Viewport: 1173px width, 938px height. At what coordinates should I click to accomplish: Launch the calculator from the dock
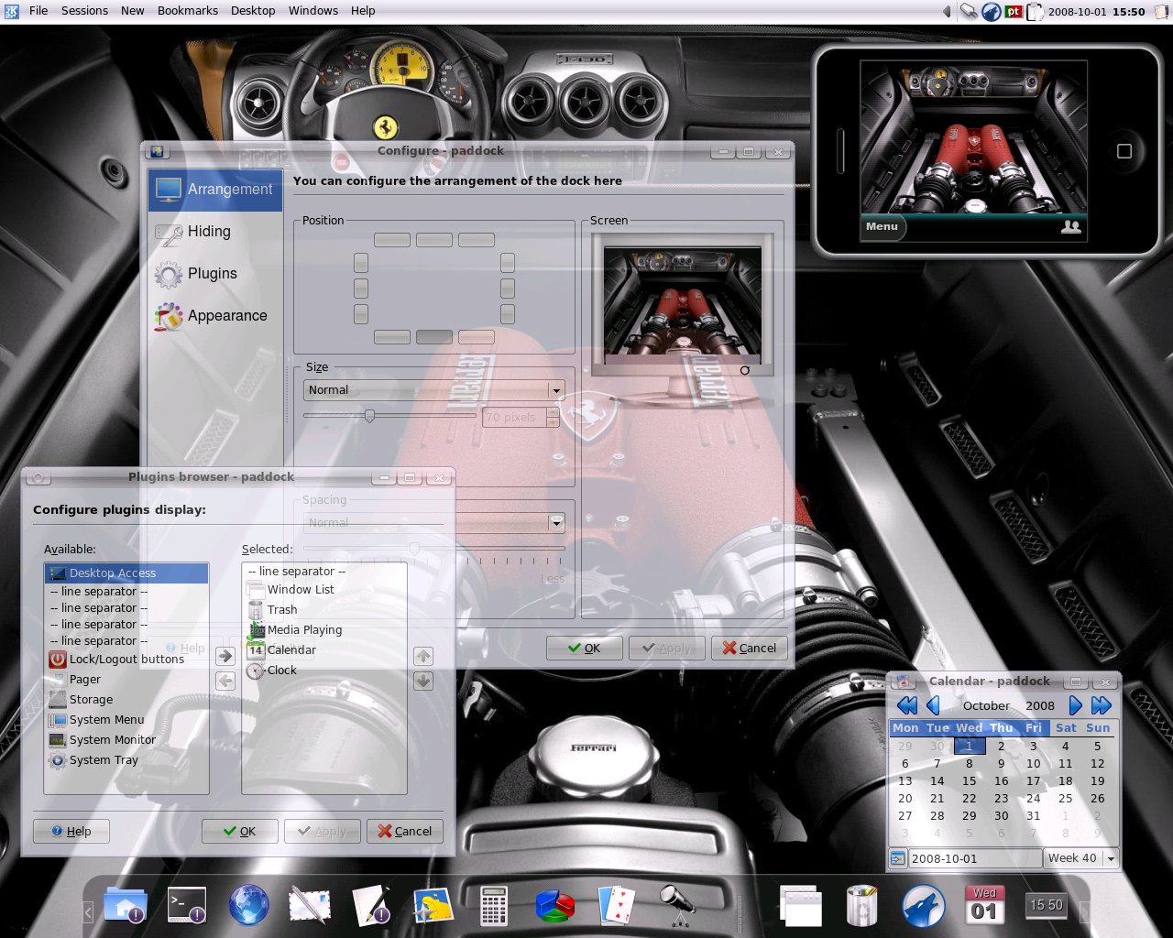pos(494,905)
